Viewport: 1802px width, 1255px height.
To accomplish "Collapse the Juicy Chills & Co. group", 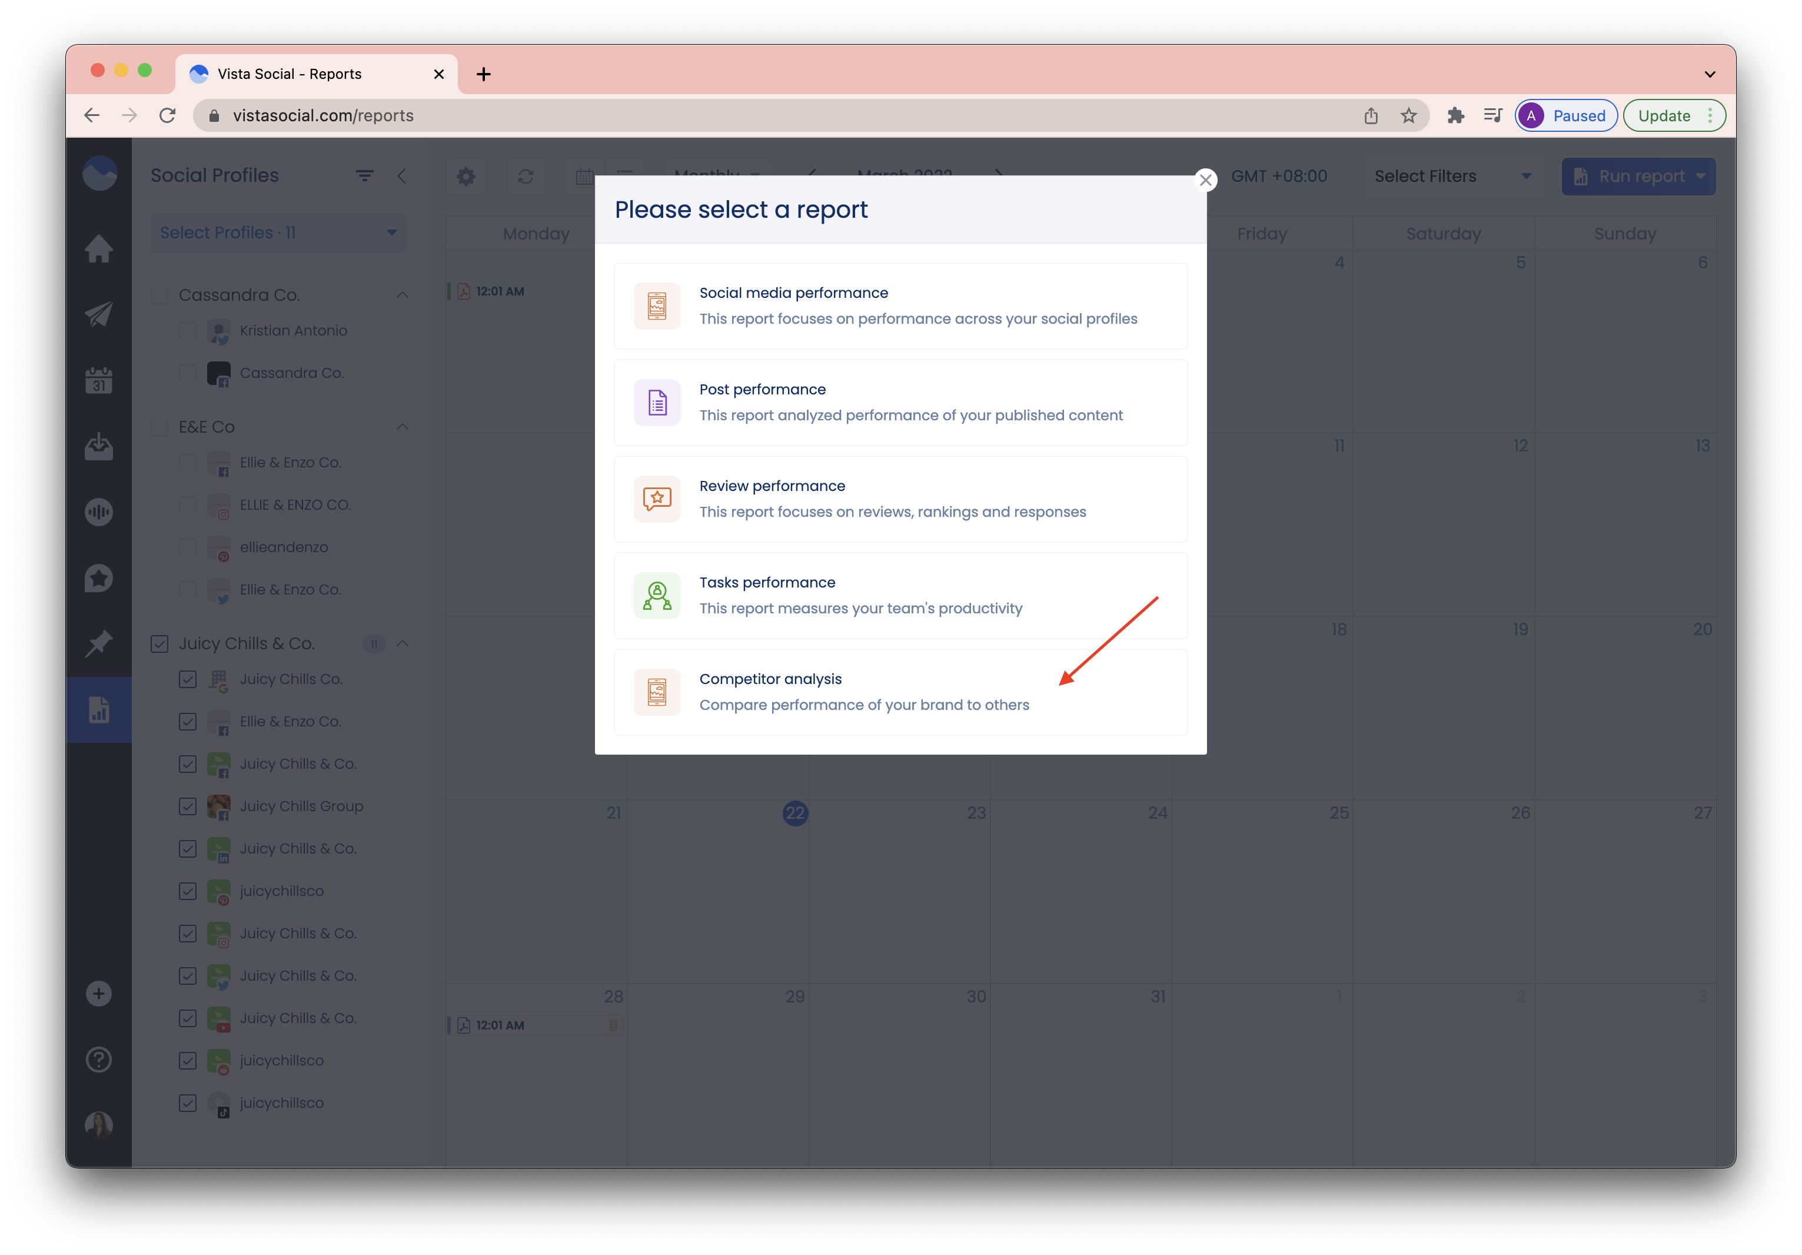I will (x=403, y=643).
